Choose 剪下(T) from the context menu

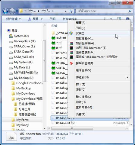pos(99,85)
